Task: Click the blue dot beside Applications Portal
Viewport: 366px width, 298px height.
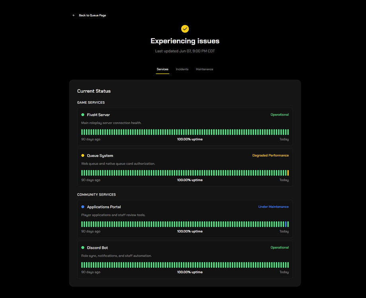Action: click(x=82, y=207)
